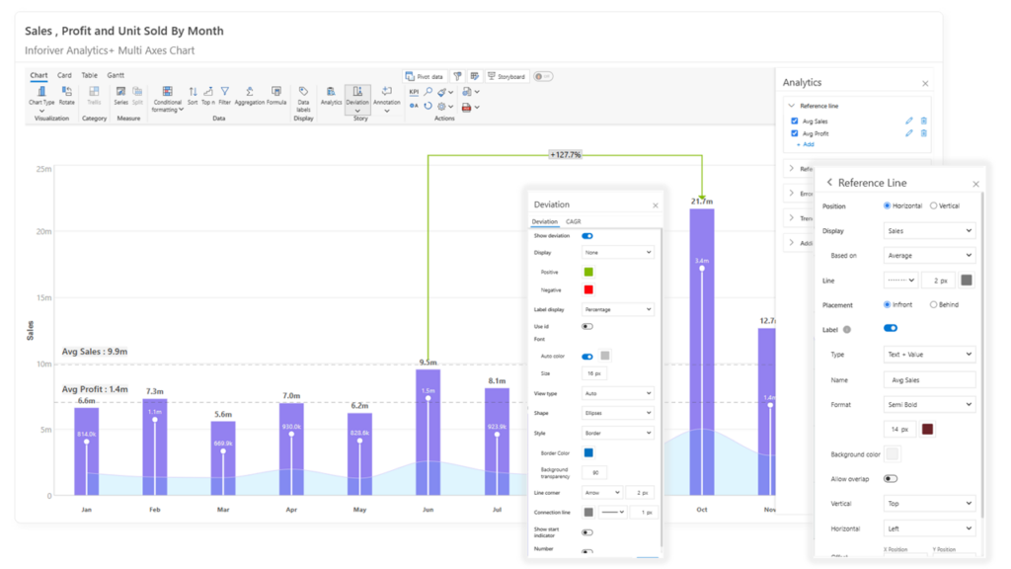This screenshot has width=1011, height=569.
Task: Open Conditional formatting options
Action: 167,99
